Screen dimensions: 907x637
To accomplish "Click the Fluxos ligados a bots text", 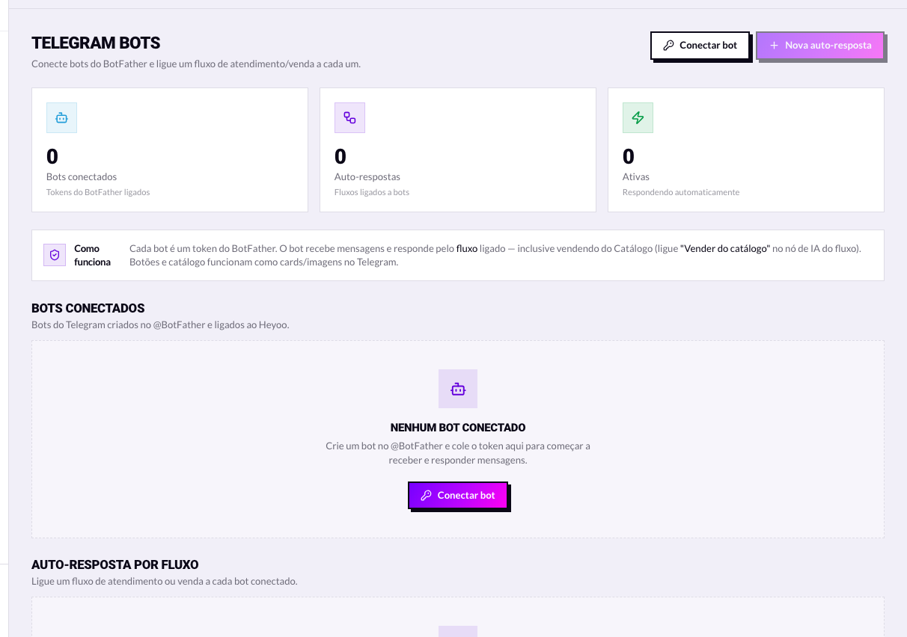I will [x=372, y=192].
